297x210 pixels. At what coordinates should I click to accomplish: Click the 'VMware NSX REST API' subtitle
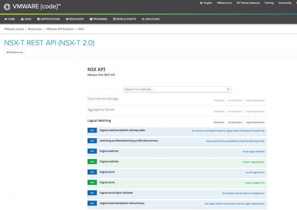[101, 75]
